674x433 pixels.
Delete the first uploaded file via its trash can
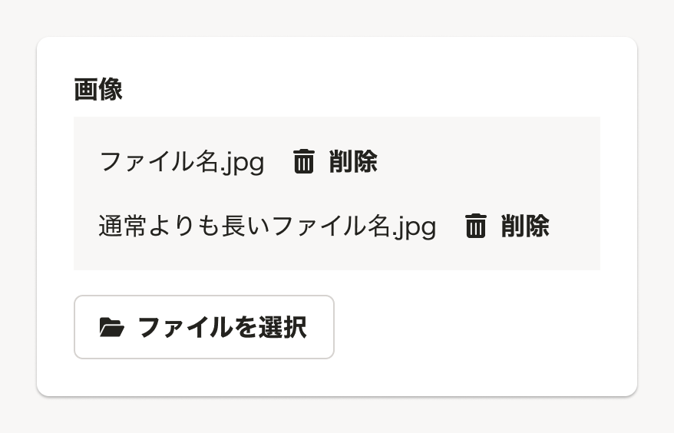pos(304,162)
